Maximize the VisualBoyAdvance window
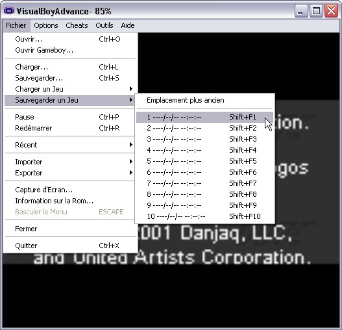 [316, 10]
